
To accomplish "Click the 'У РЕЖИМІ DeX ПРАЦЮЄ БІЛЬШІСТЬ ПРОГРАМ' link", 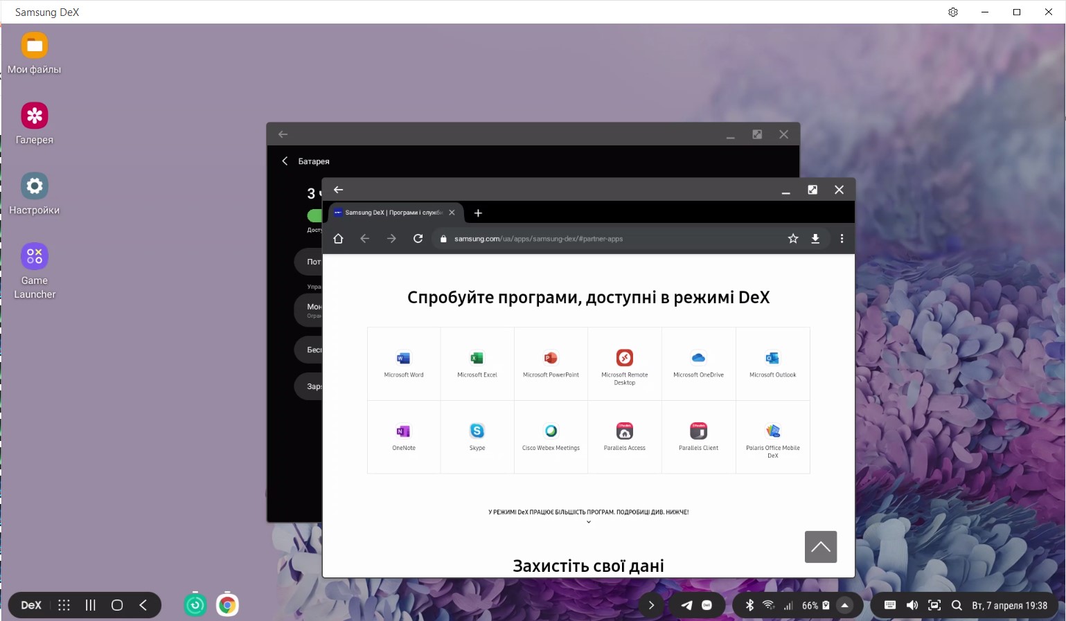I will [588, 512].
